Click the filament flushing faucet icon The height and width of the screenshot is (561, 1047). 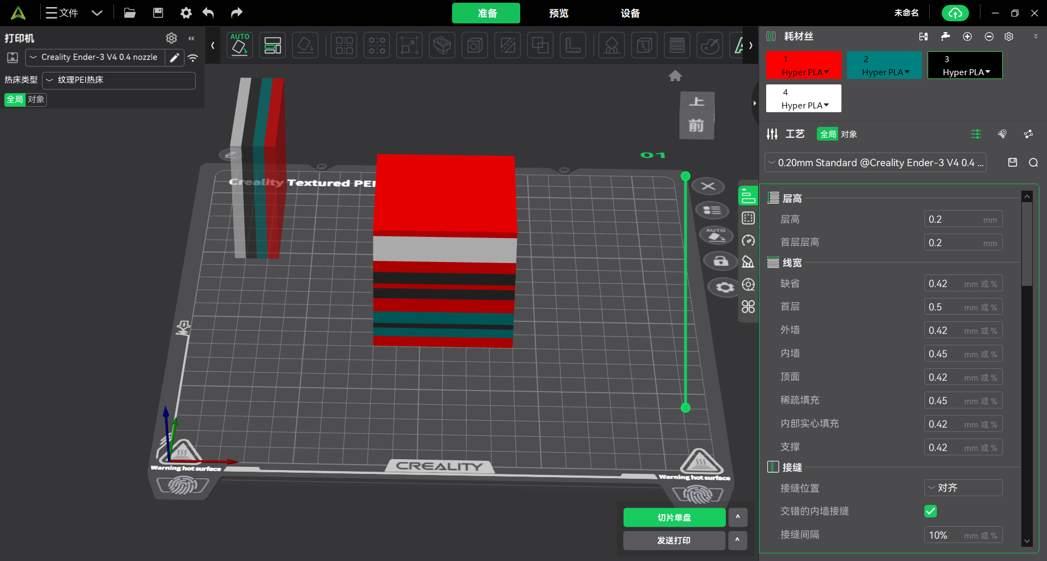tap(946, 36)
